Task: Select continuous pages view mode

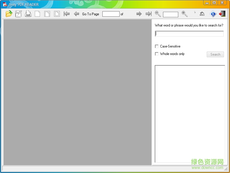Action: click(x=57, y=14)
